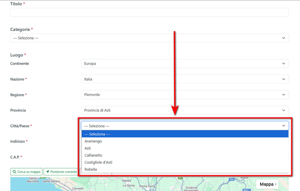Open the Continente dropdown showing Europa
The width and height of the screenshot is (300, 191).
[x=185, y=63]
